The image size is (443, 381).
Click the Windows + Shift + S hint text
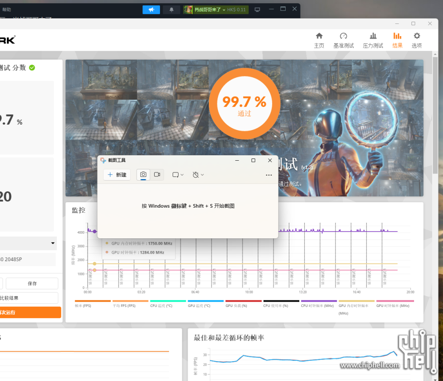click(x=188, y=206)
